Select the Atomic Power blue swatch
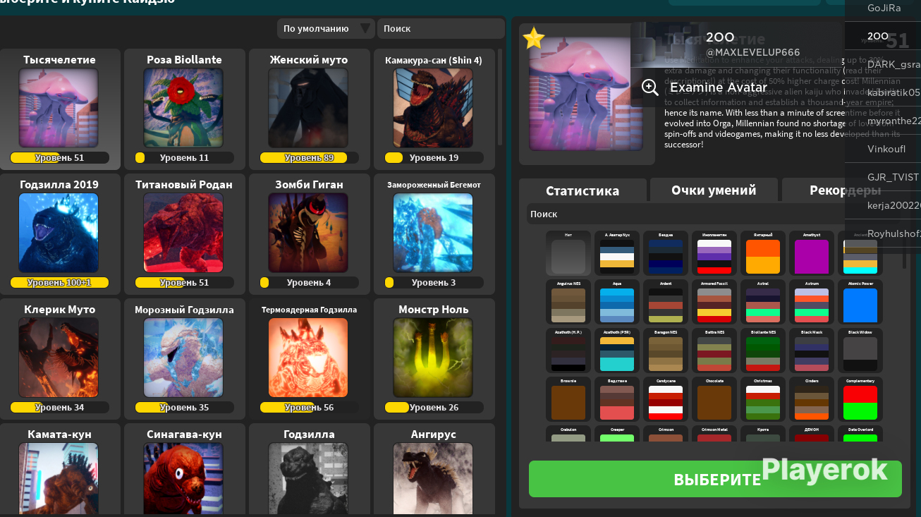 860,302
